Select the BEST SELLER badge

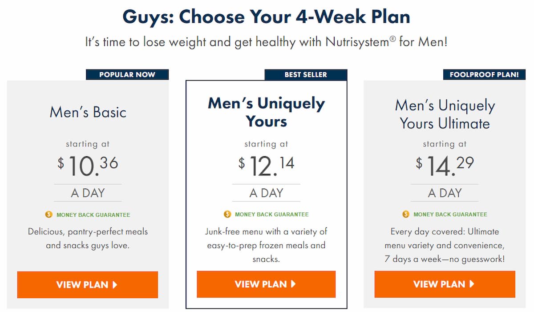click(307, 74)
